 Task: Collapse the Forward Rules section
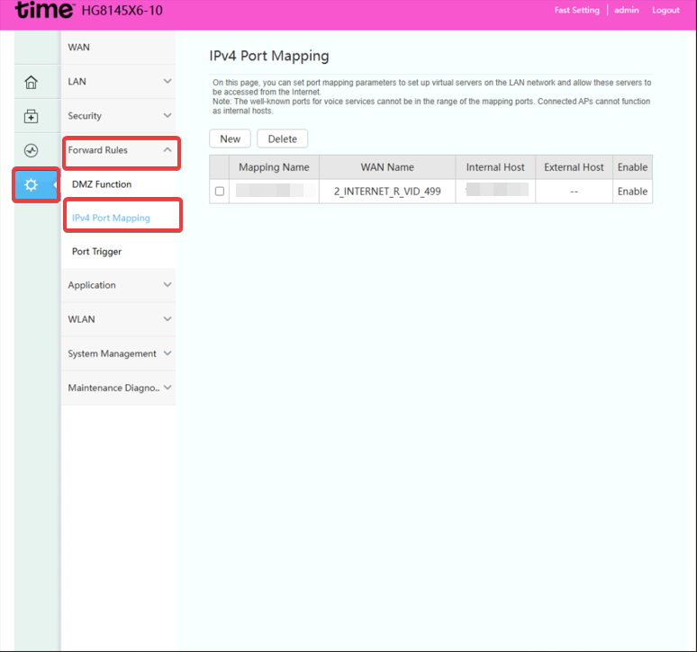click(x=120, y=150)
